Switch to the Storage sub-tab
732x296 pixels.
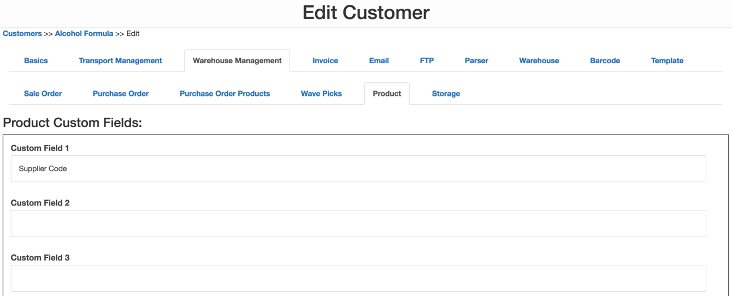pos(446,93)
